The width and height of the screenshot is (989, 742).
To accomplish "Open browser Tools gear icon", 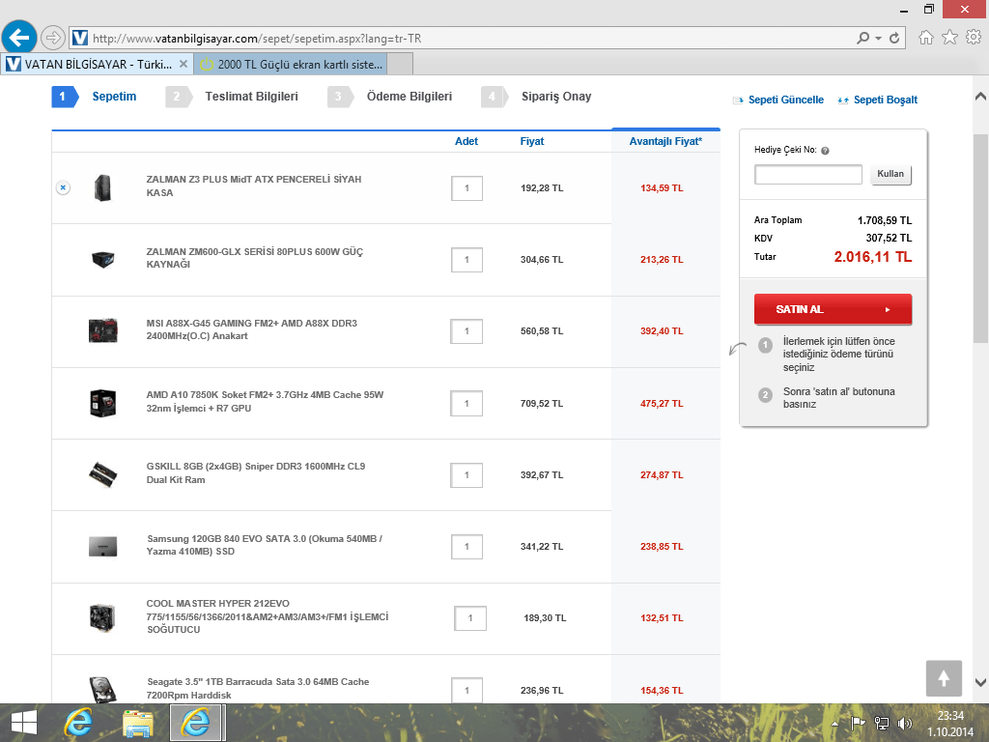I will click(974, 38).
